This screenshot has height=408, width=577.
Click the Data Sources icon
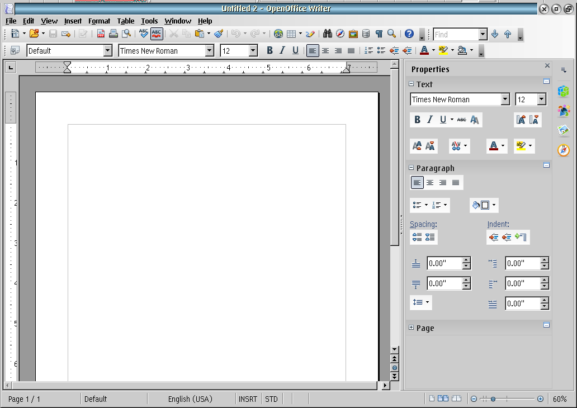[x=366, y=34]
